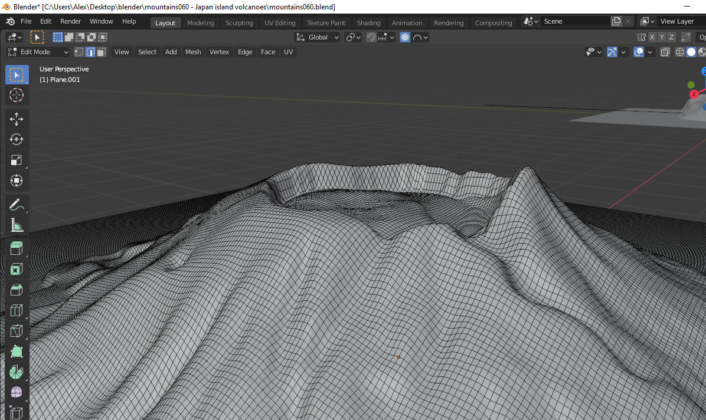The image size is (706, 420).
Task: Select the Select Box tool
Action: coord(17,75)
